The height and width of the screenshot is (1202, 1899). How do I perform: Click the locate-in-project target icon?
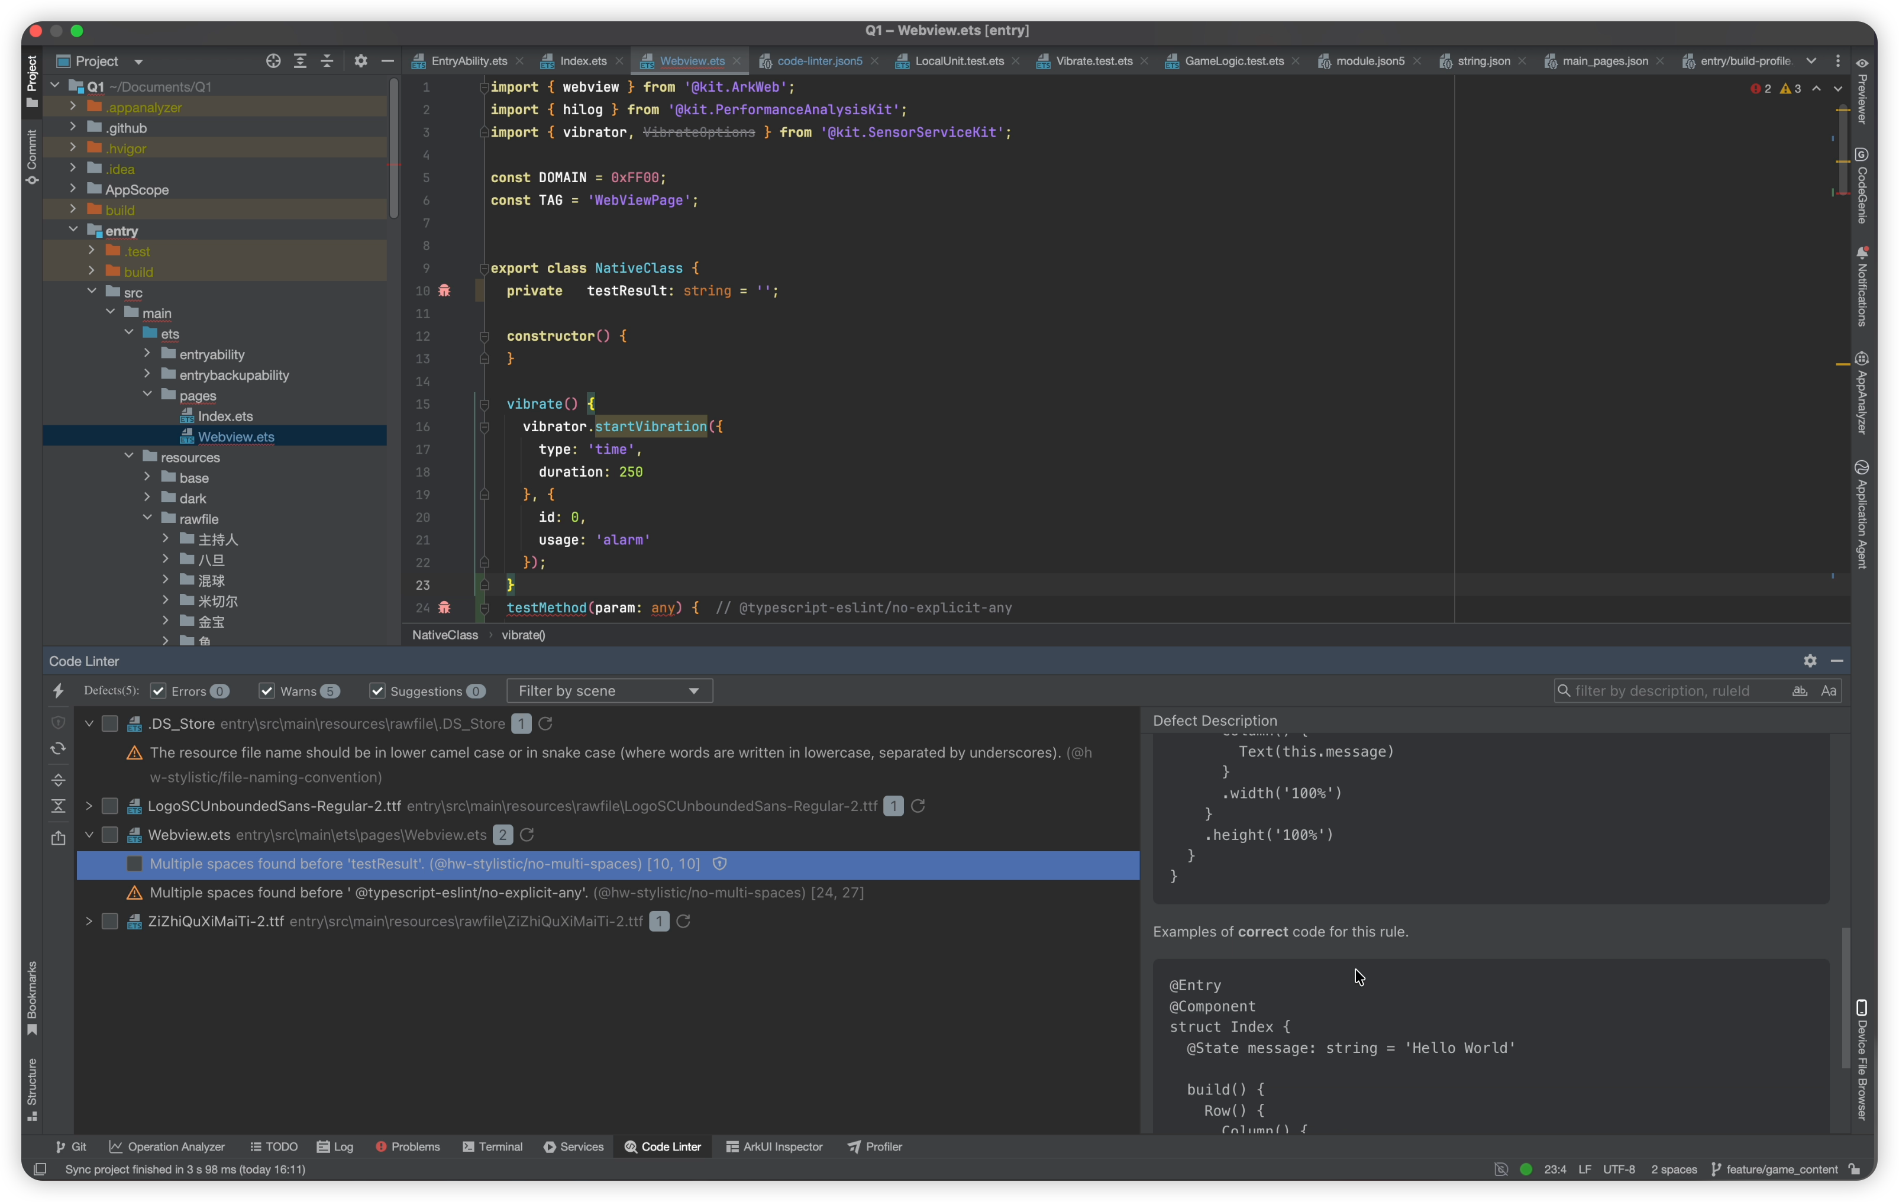pos(273,61)
